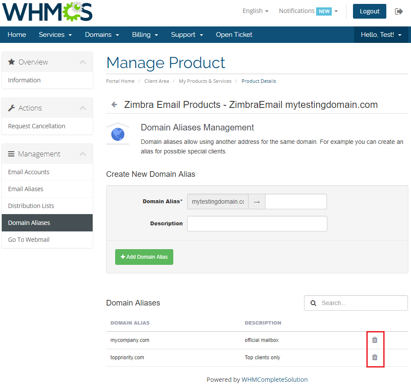Screen dimensions: 411x387
Task: Open the Notifications dropdown
Action: click(x=308, y=11)
